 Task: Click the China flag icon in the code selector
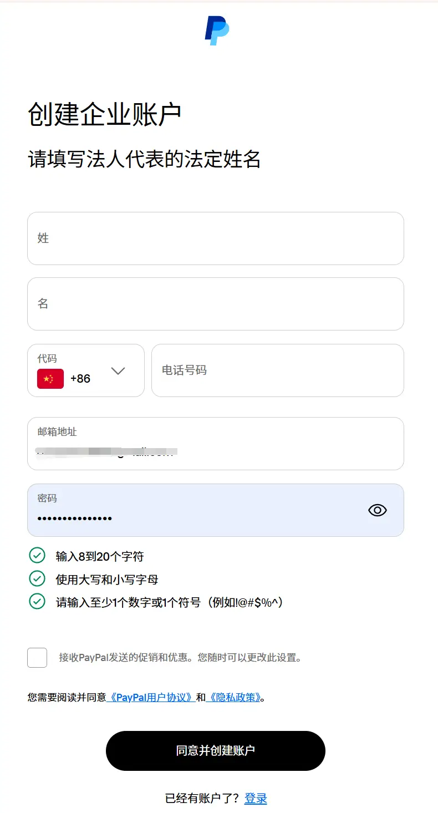(52, 379)
